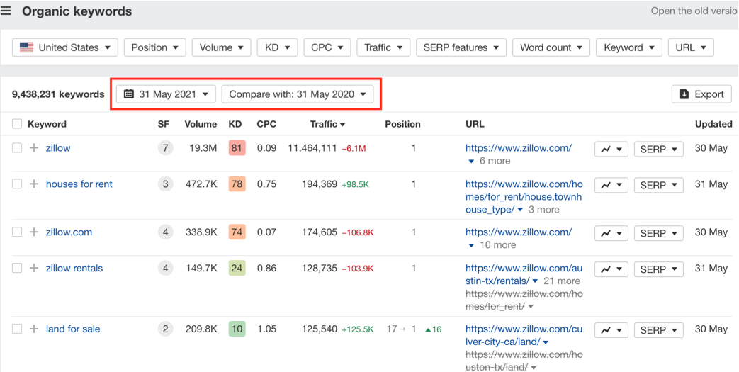Viewport: 739px width, 372px height.
Task: Open SERP dropdown in zillow.com row
Action: pyautogui.click(x=659, y=233)
